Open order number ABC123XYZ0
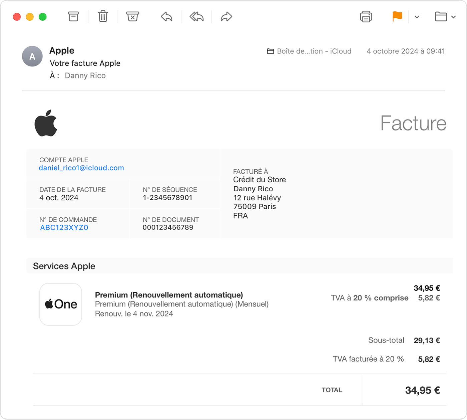 pos(64,227)
